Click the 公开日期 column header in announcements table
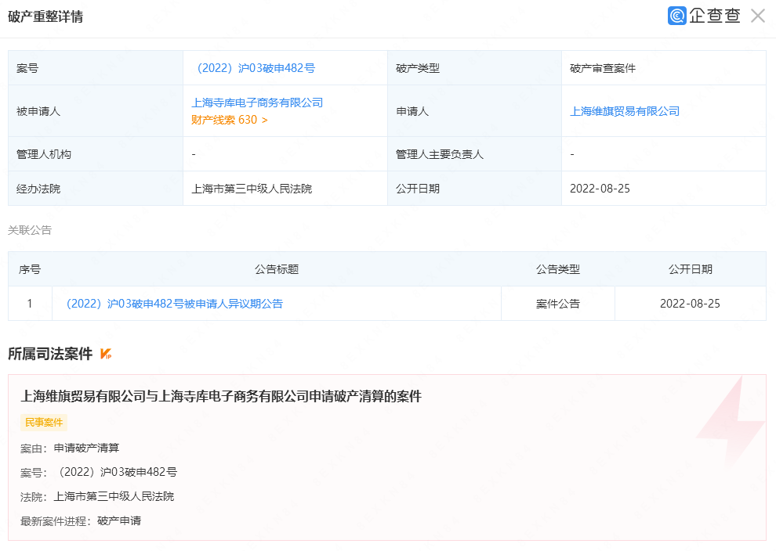776x551 pixels. pyautogui.click(x=691, y=269)
